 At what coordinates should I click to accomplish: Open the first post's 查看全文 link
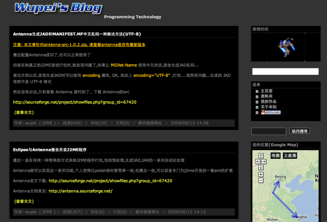point(24,112)
